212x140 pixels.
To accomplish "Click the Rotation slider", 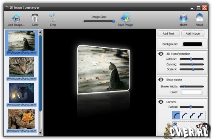I will [192, 59].
